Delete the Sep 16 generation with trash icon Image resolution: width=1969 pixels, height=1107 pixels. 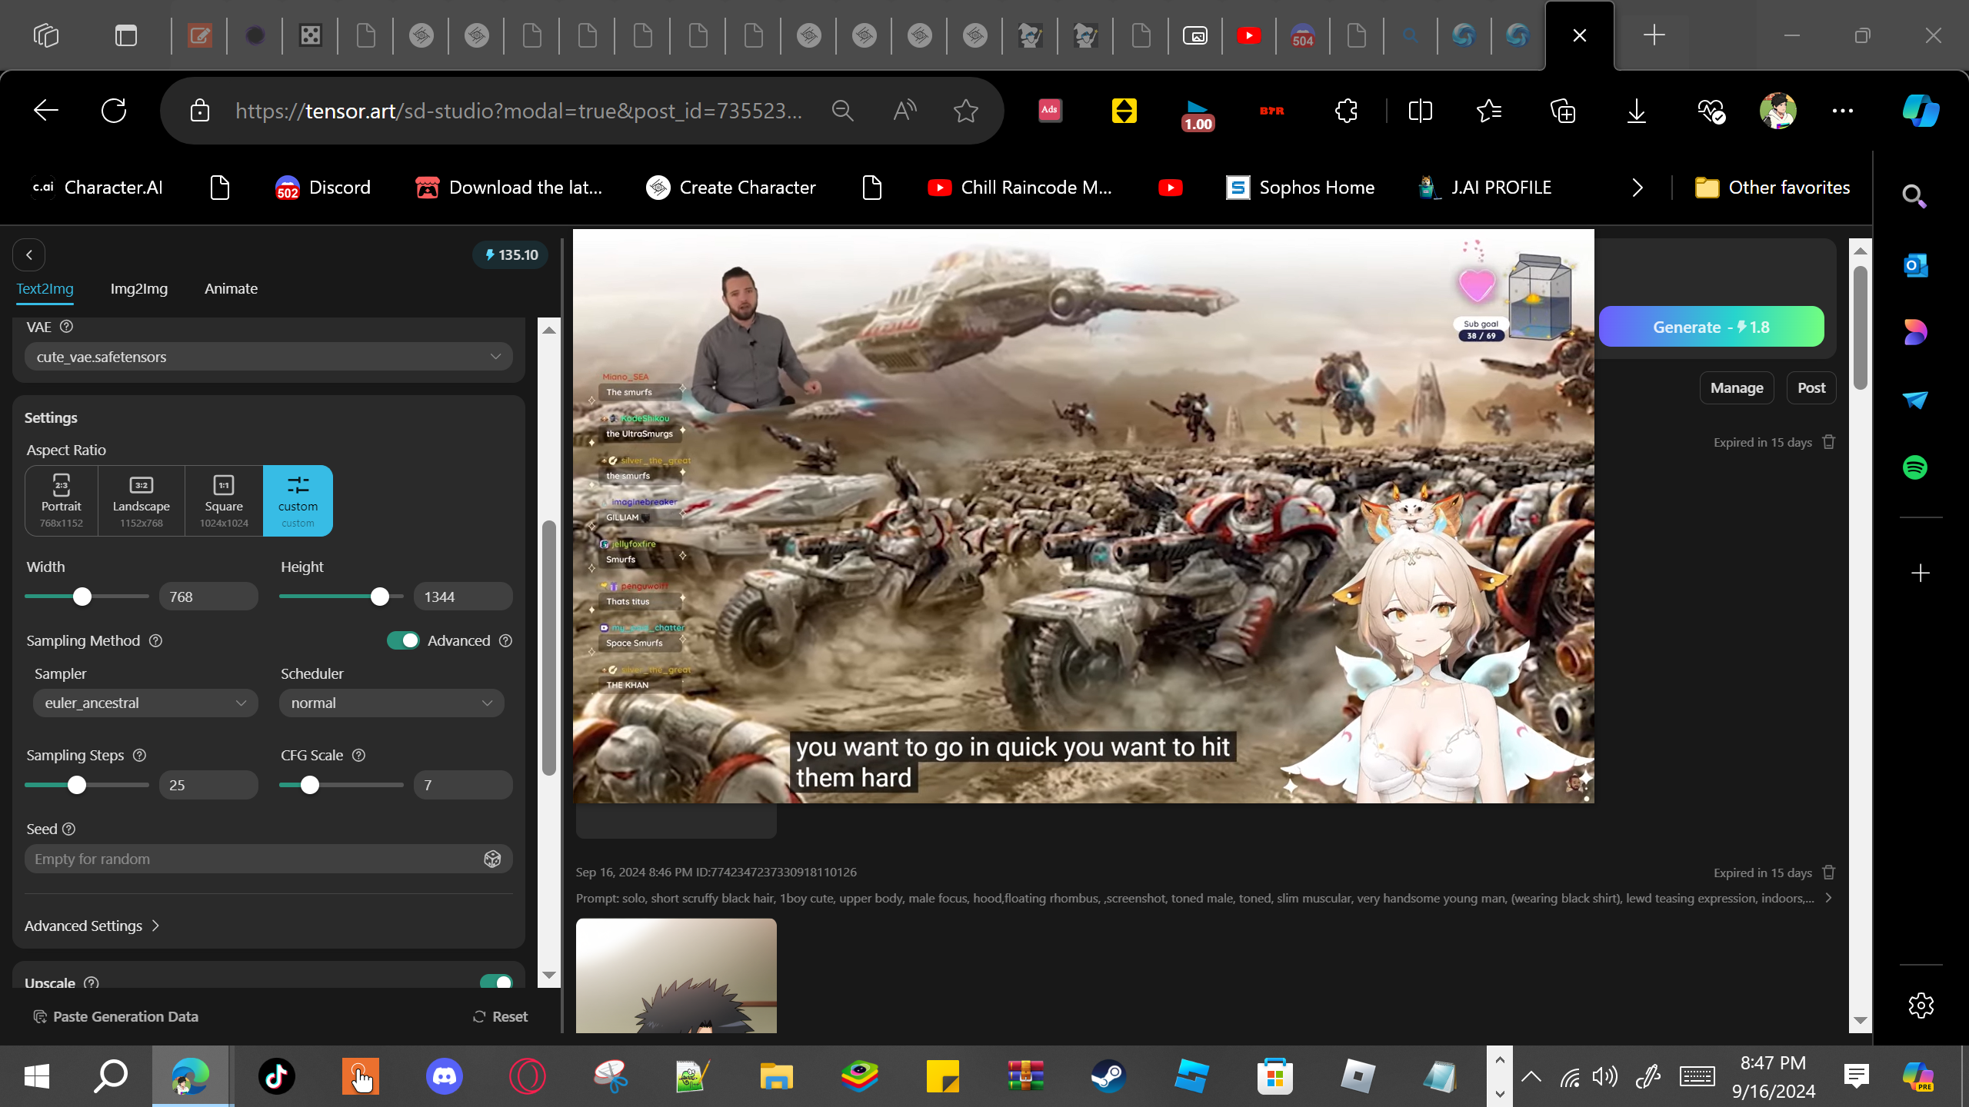point(1829,873)
